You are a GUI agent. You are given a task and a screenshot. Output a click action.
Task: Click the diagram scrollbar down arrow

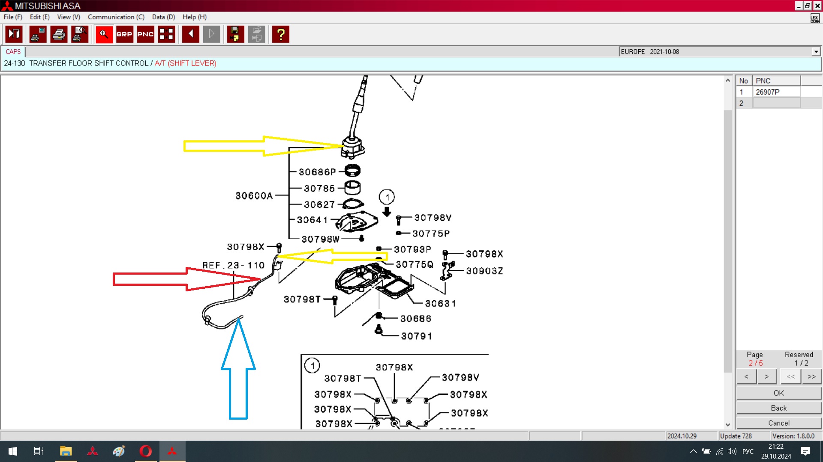pos(727,425)
